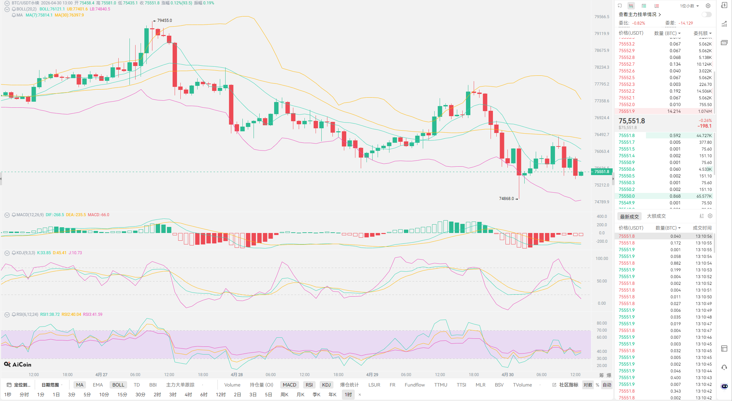Expand the 委托额 column dropdown
Image resolution: width=732 pixels, height=401 pixels.
click(x=702, y=33)
